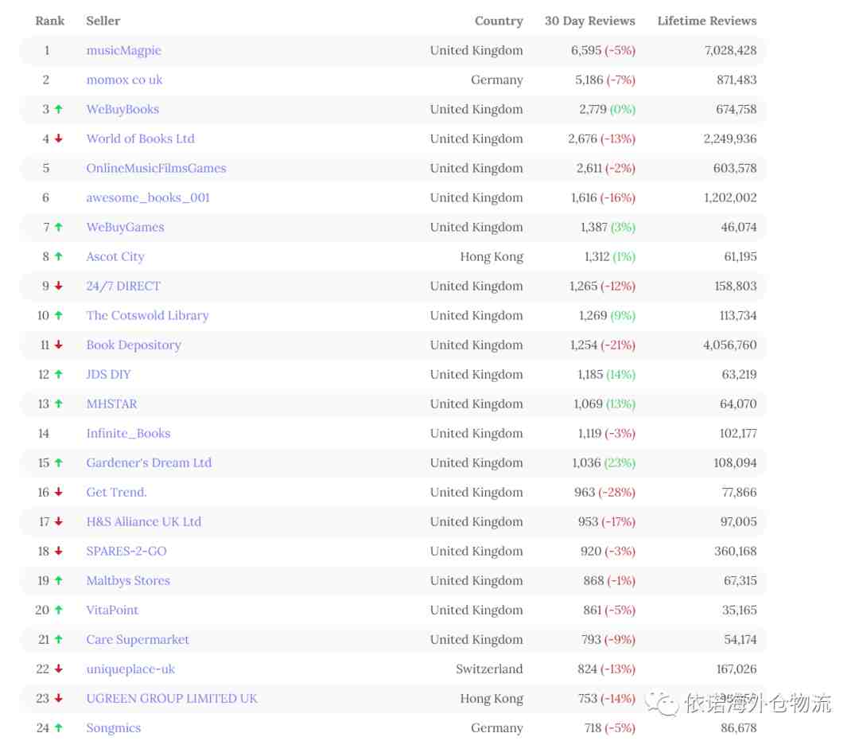Viewport: 859px width, 741px height.
Task: Select the MHSTAR seller link
Action: pyautogui.click(x=112, y=404)
